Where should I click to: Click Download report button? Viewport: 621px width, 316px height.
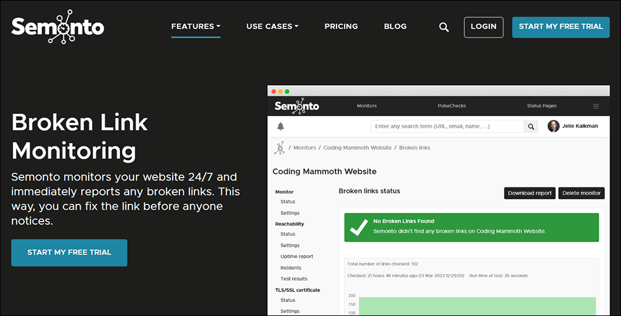pyautogui.click(x=530, y=193)
